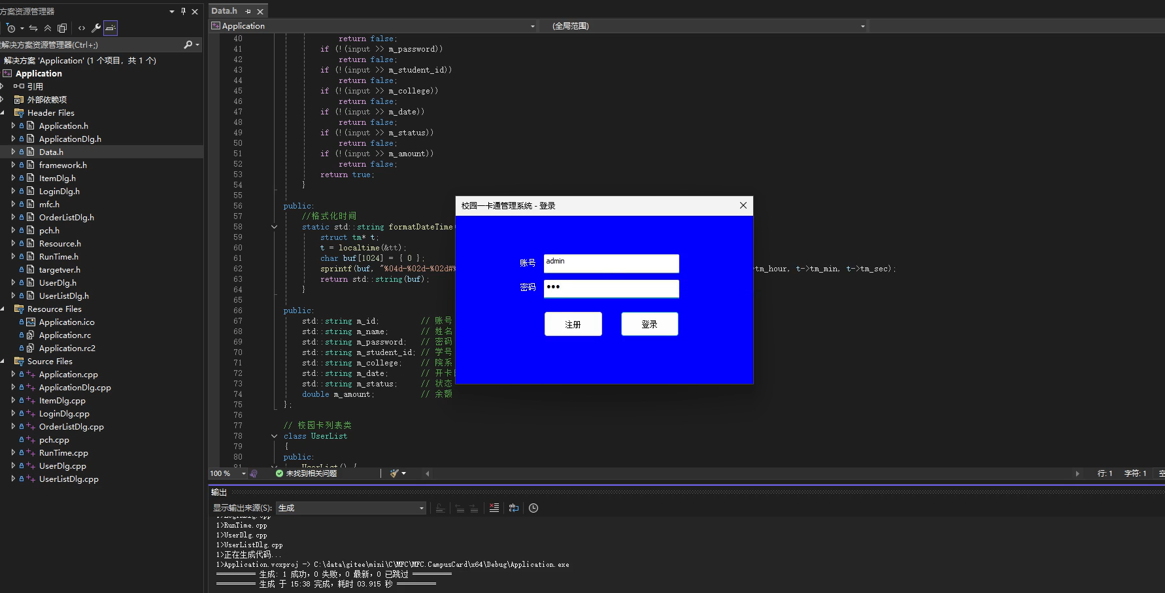Viewport: 1165px width, 593px height.
Task: Click View Code icon in Solution Explorer
Action: click(x=82, y=28)
